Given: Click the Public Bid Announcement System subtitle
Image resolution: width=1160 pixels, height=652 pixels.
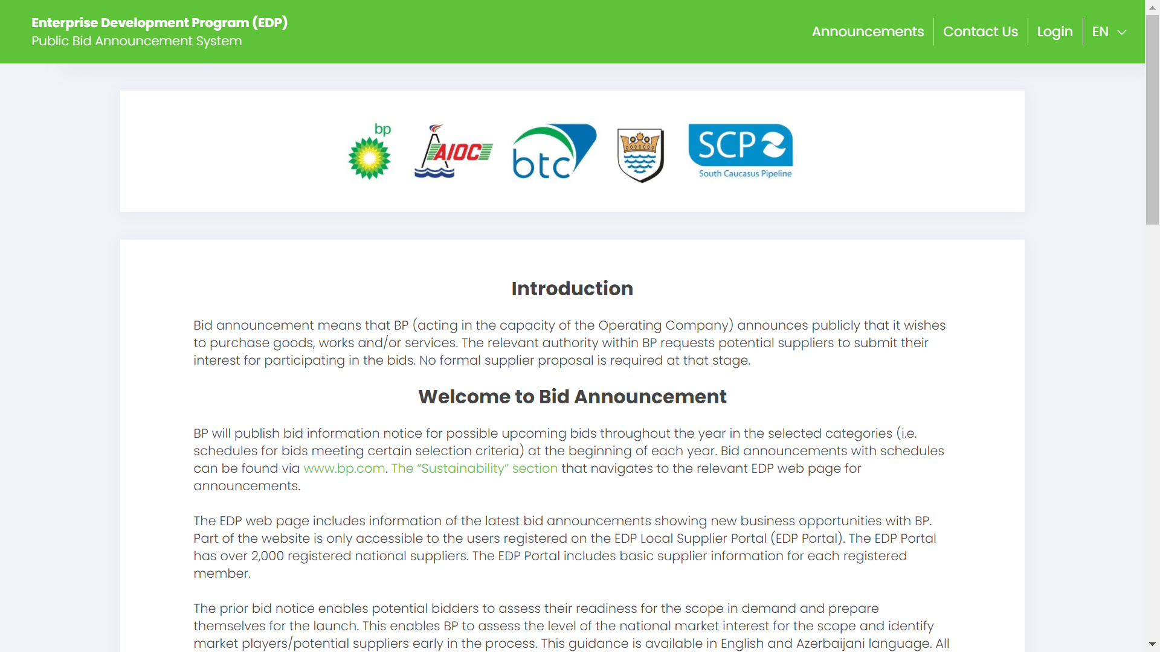Looking at the screenshot, I should (137, 41).
